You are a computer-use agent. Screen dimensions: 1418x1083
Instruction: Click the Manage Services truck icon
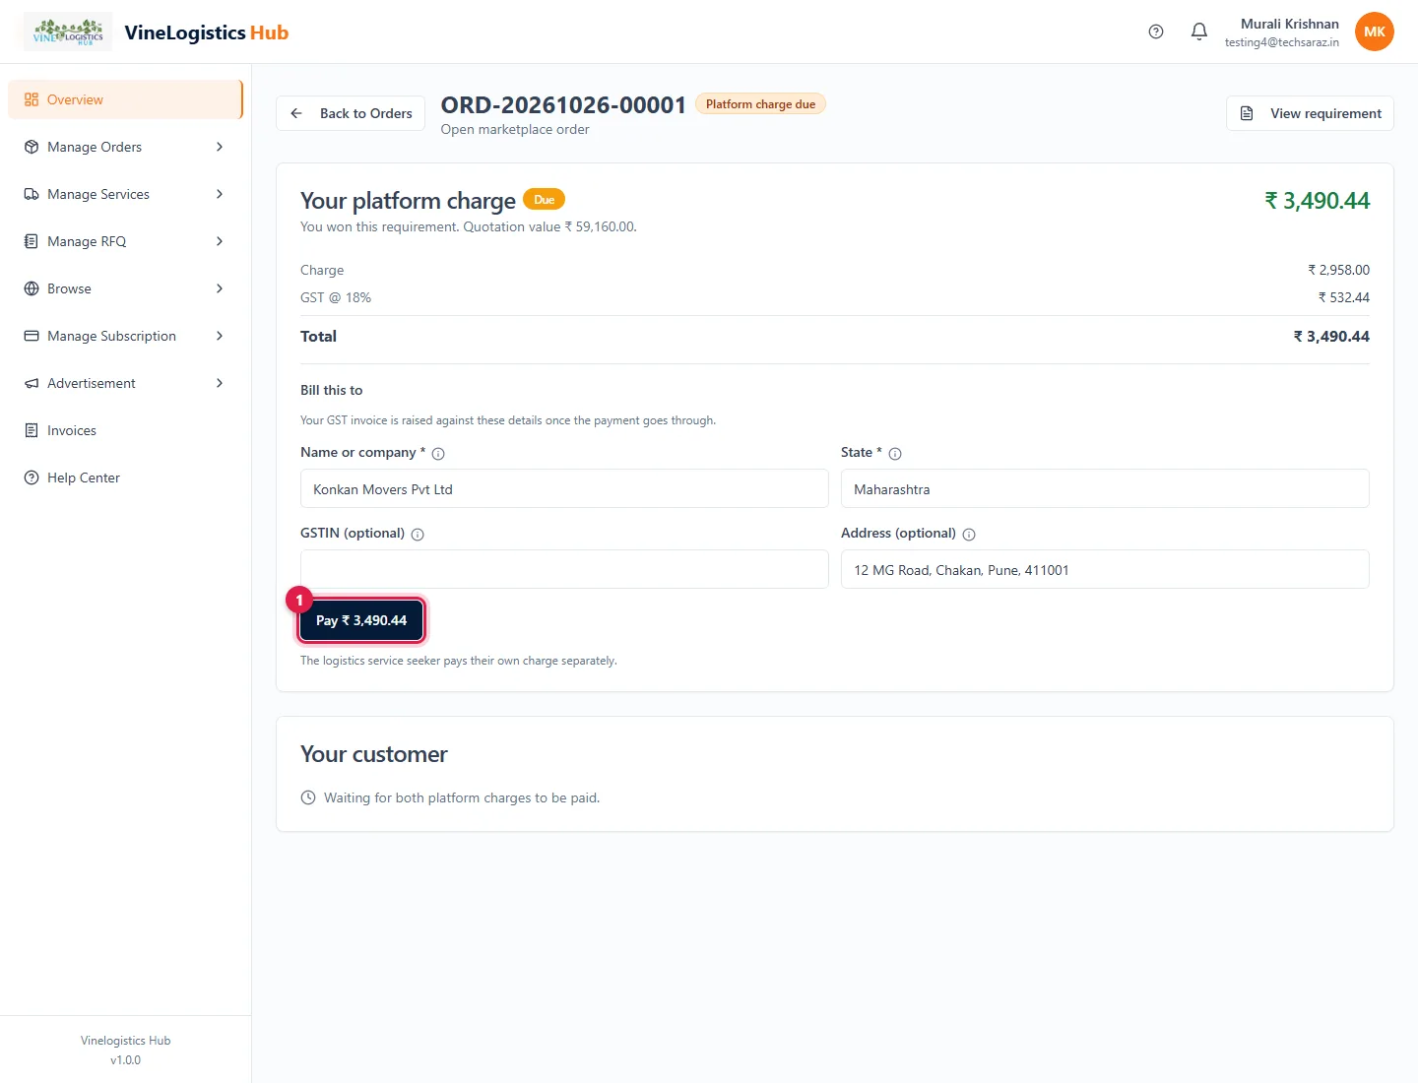32,194
